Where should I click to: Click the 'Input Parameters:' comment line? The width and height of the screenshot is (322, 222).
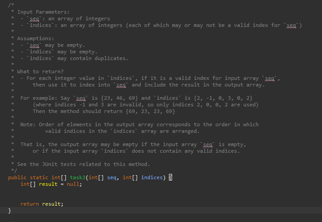tap(43, 12)
